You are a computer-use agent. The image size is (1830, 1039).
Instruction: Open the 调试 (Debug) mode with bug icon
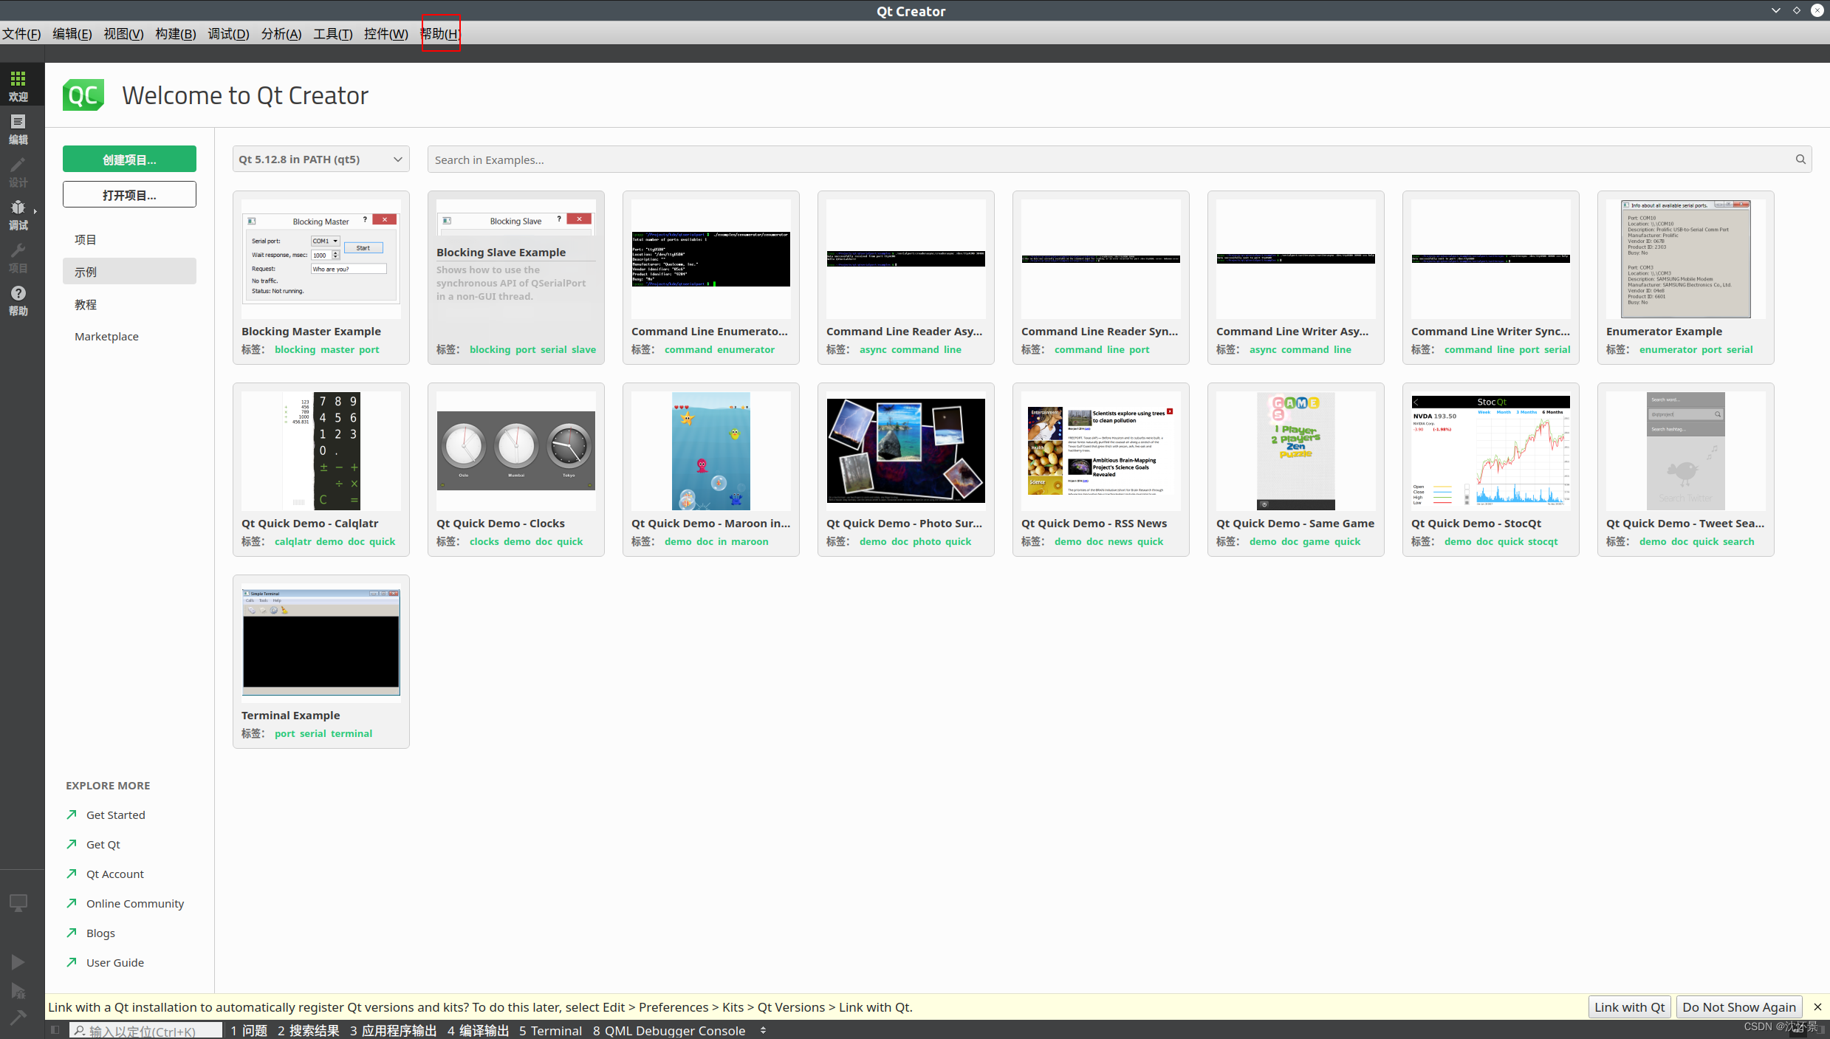pos(18,214)
